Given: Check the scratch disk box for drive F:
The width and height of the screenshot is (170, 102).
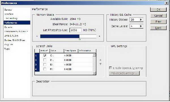Looking at the screenshot, I should (x=45, y=69).
